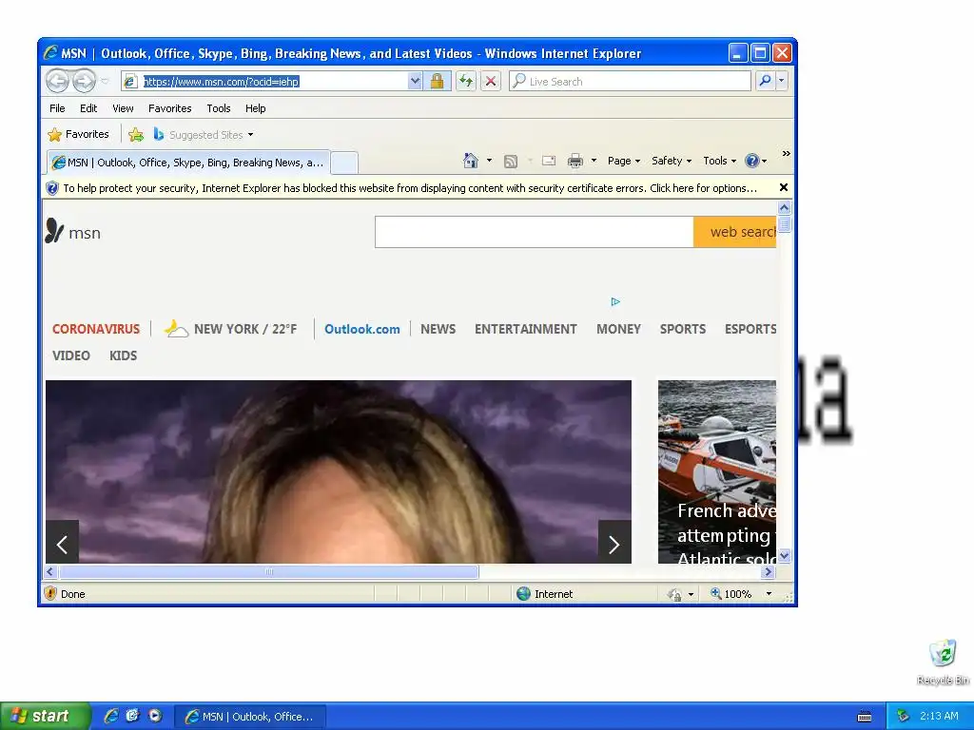Viewport: 974px width, 730px height.
Task: Click the RSS feeds icon
Action: (511, 162)
